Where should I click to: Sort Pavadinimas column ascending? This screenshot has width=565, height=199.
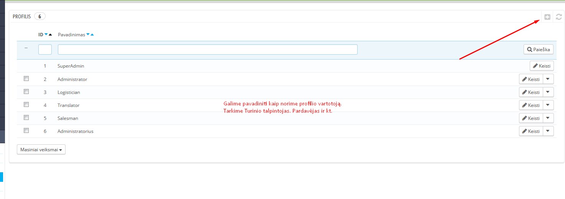92,34
